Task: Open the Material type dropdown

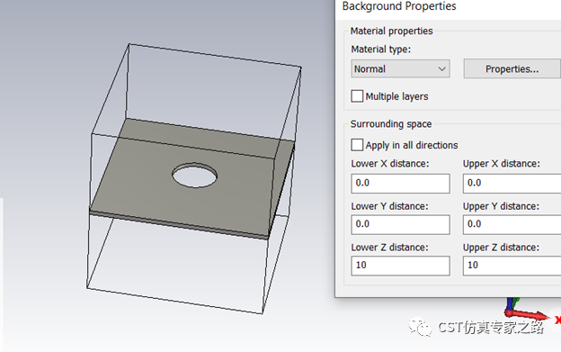Action: click(x=400, y=68)
